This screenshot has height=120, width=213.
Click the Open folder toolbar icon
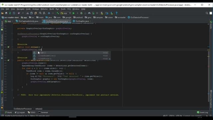2,13
